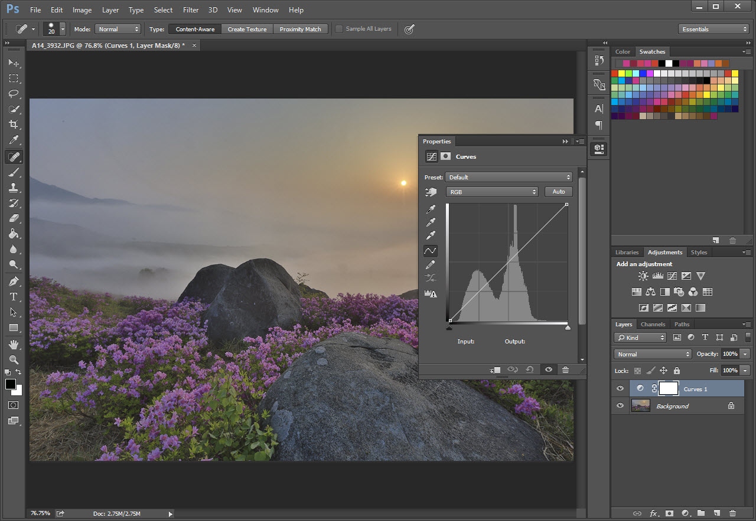This screenshot has width=756, height=521.
Task: Add a Channel Mixer adjustment
Action: (x=693, y=291)
